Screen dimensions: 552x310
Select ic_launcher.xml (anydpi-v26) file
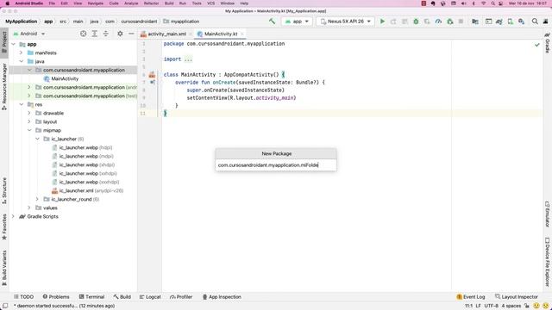pyautogui.click(x=87, y=190)
